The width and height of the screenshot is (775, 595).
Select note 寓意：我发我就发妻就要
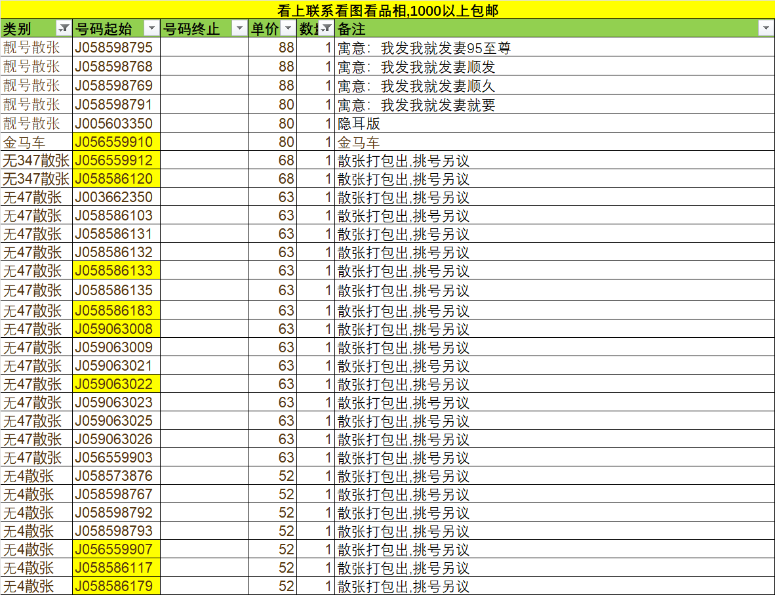[x=555, y=104]
